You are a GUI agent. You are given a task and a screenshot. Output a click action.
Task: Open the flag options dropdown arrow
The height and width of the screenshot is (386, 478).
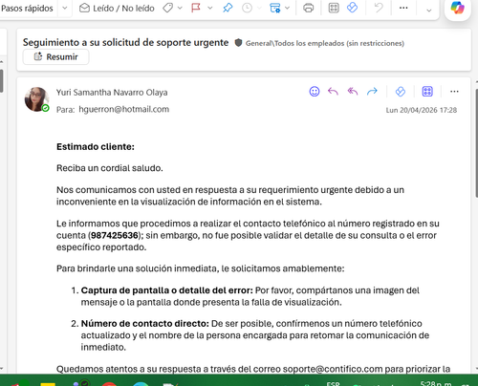[x=210, y=9]
